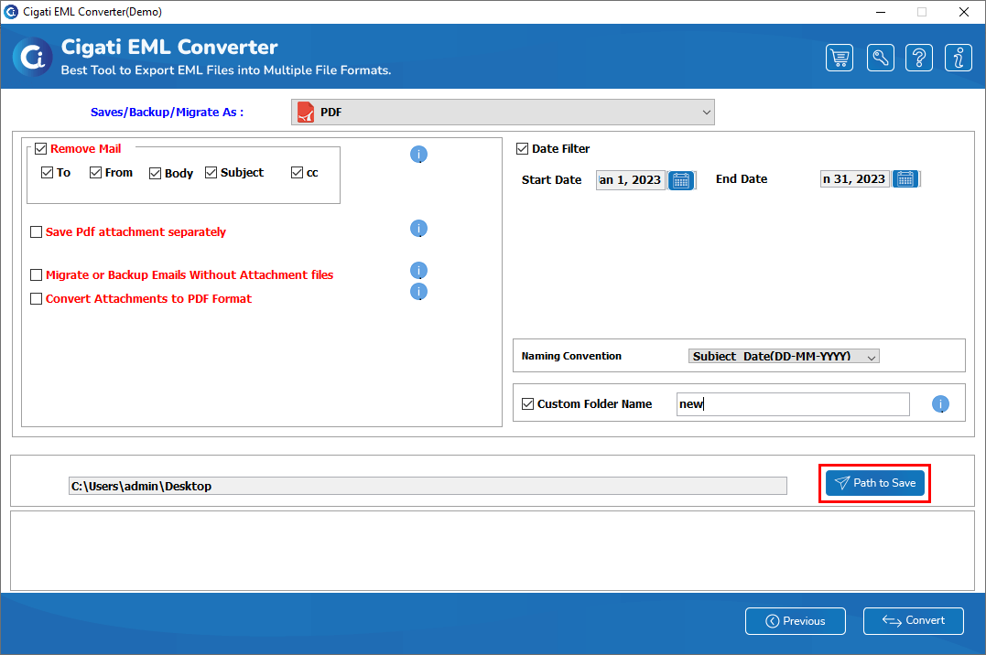
Task: Toggle the Custom Folder Name checkbox
Action: pyautogui.click(x=528, y=403)
